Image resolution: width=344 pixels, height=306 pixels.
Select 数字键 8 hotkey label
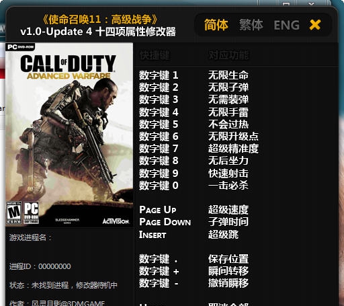point(159,161)
